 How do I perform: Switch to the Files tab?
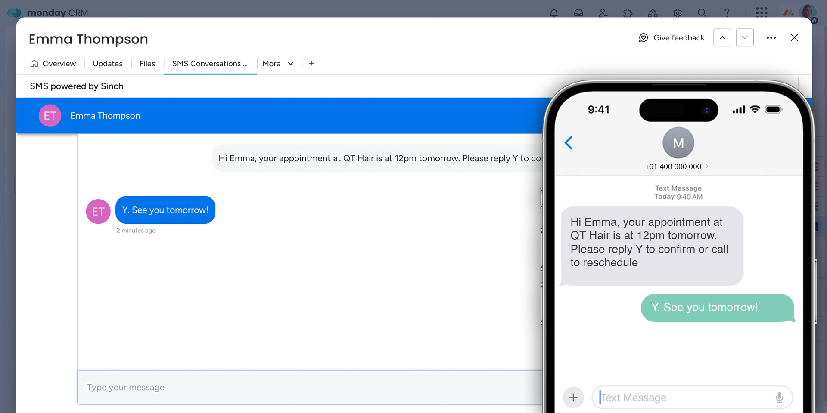pyautogui.click(x=147, y=64)
